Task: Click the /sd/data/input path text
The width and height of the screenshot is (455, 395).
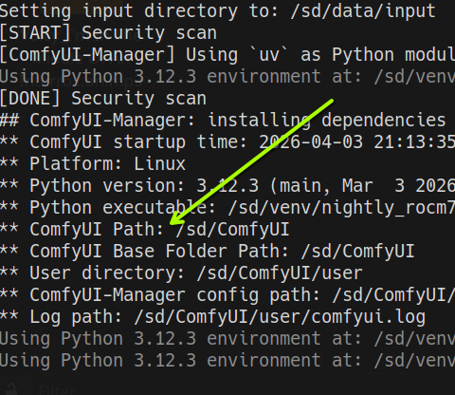Action: pos(363,11)
